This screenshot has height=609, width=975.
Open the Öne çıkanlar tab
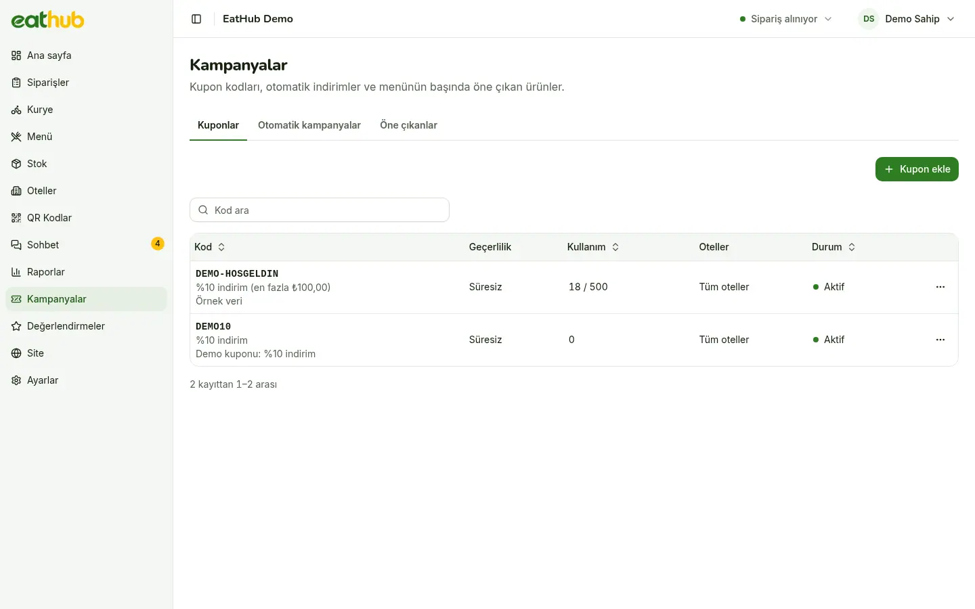(x=408, y=125)
